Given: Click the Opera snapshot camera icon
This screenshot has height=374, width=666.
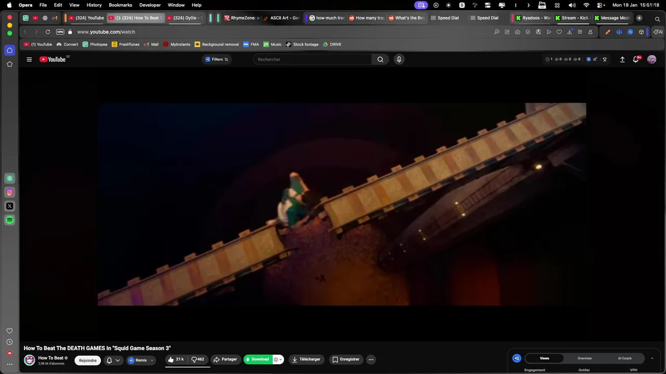Looking at the screenshot, I should pos(517,32).
